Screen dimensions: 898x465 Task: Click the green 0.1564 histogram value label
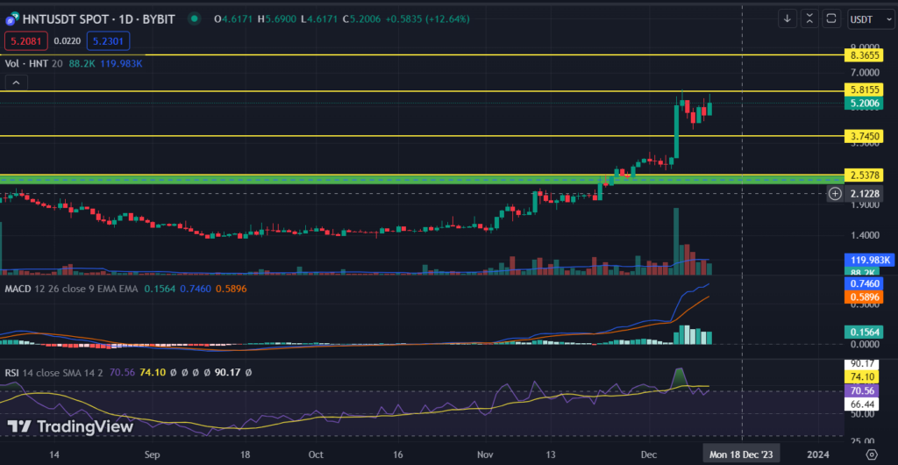[865, 332]
